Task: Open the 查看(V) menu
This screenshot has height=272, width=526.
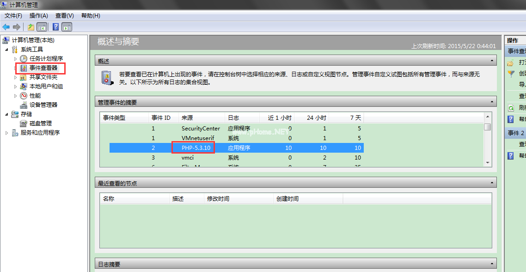Action: [64, 16]
